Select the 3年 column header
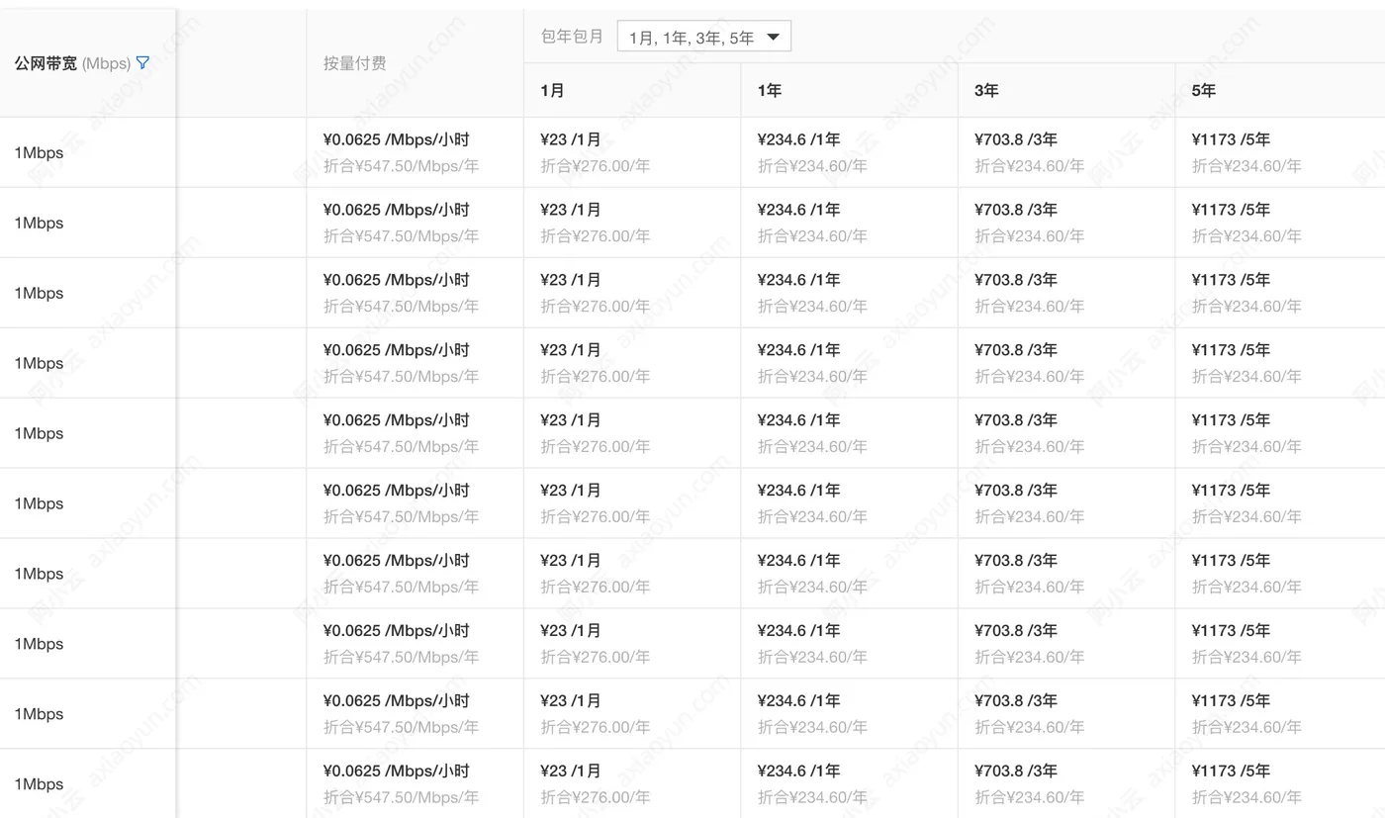 point(986,90)
